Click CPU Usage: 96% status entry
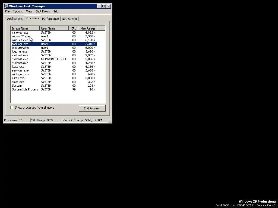This screenshot has height=208, width=278. click(x=46, y=120)
